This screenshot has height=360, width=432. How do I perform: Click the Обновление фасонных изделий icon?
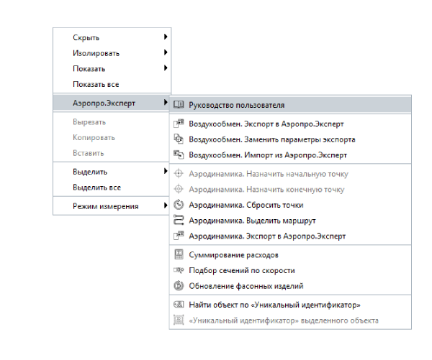[179, 286]
